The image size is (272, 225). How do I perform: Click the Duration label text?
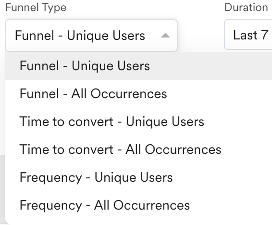tap(246, 8)
